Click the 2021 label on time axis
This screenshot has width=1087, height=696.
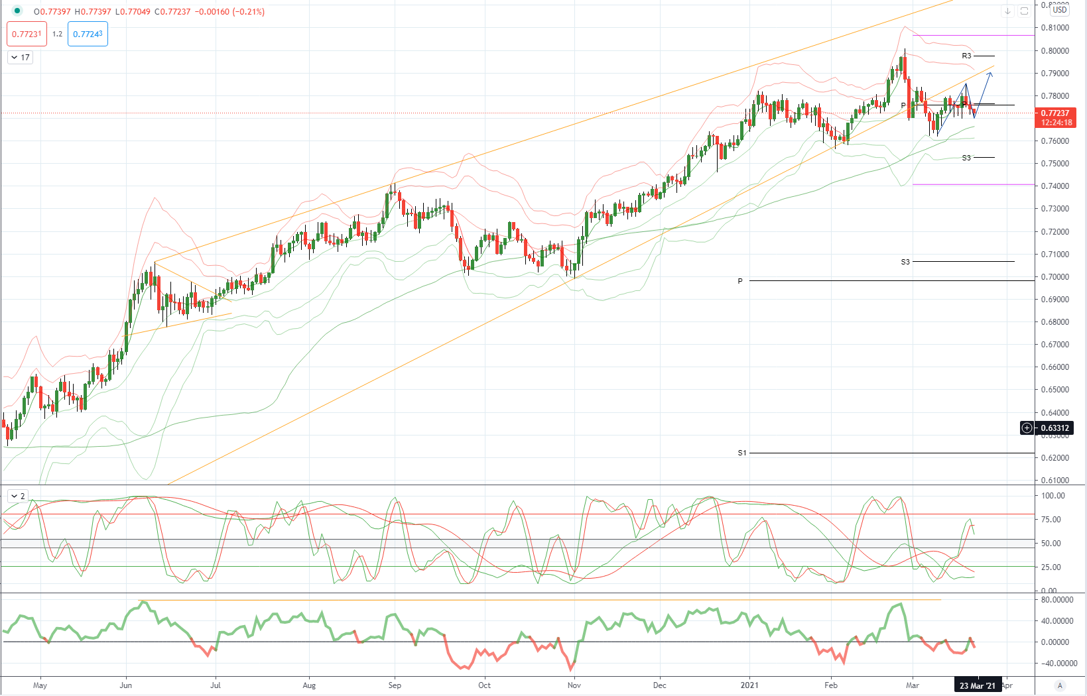click(x=749, y=685)
